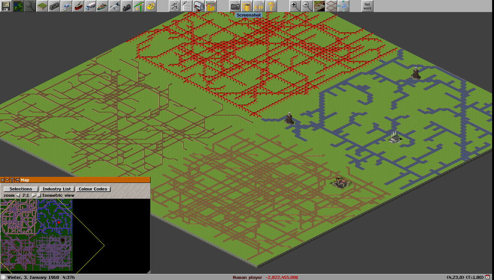Open the terrain landscaping tools (grass block icon)
Image resolution: width=494 pixels, height=280 pixels.
42,6
